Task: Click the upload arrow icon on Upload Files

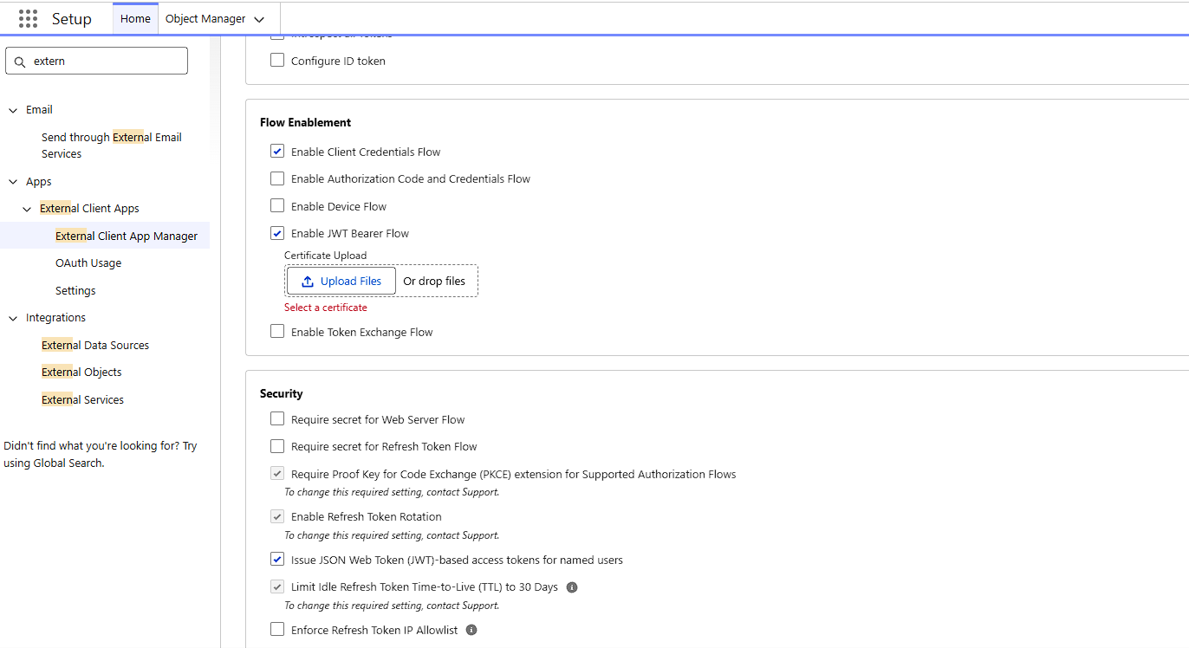Action: coord(308,281)
